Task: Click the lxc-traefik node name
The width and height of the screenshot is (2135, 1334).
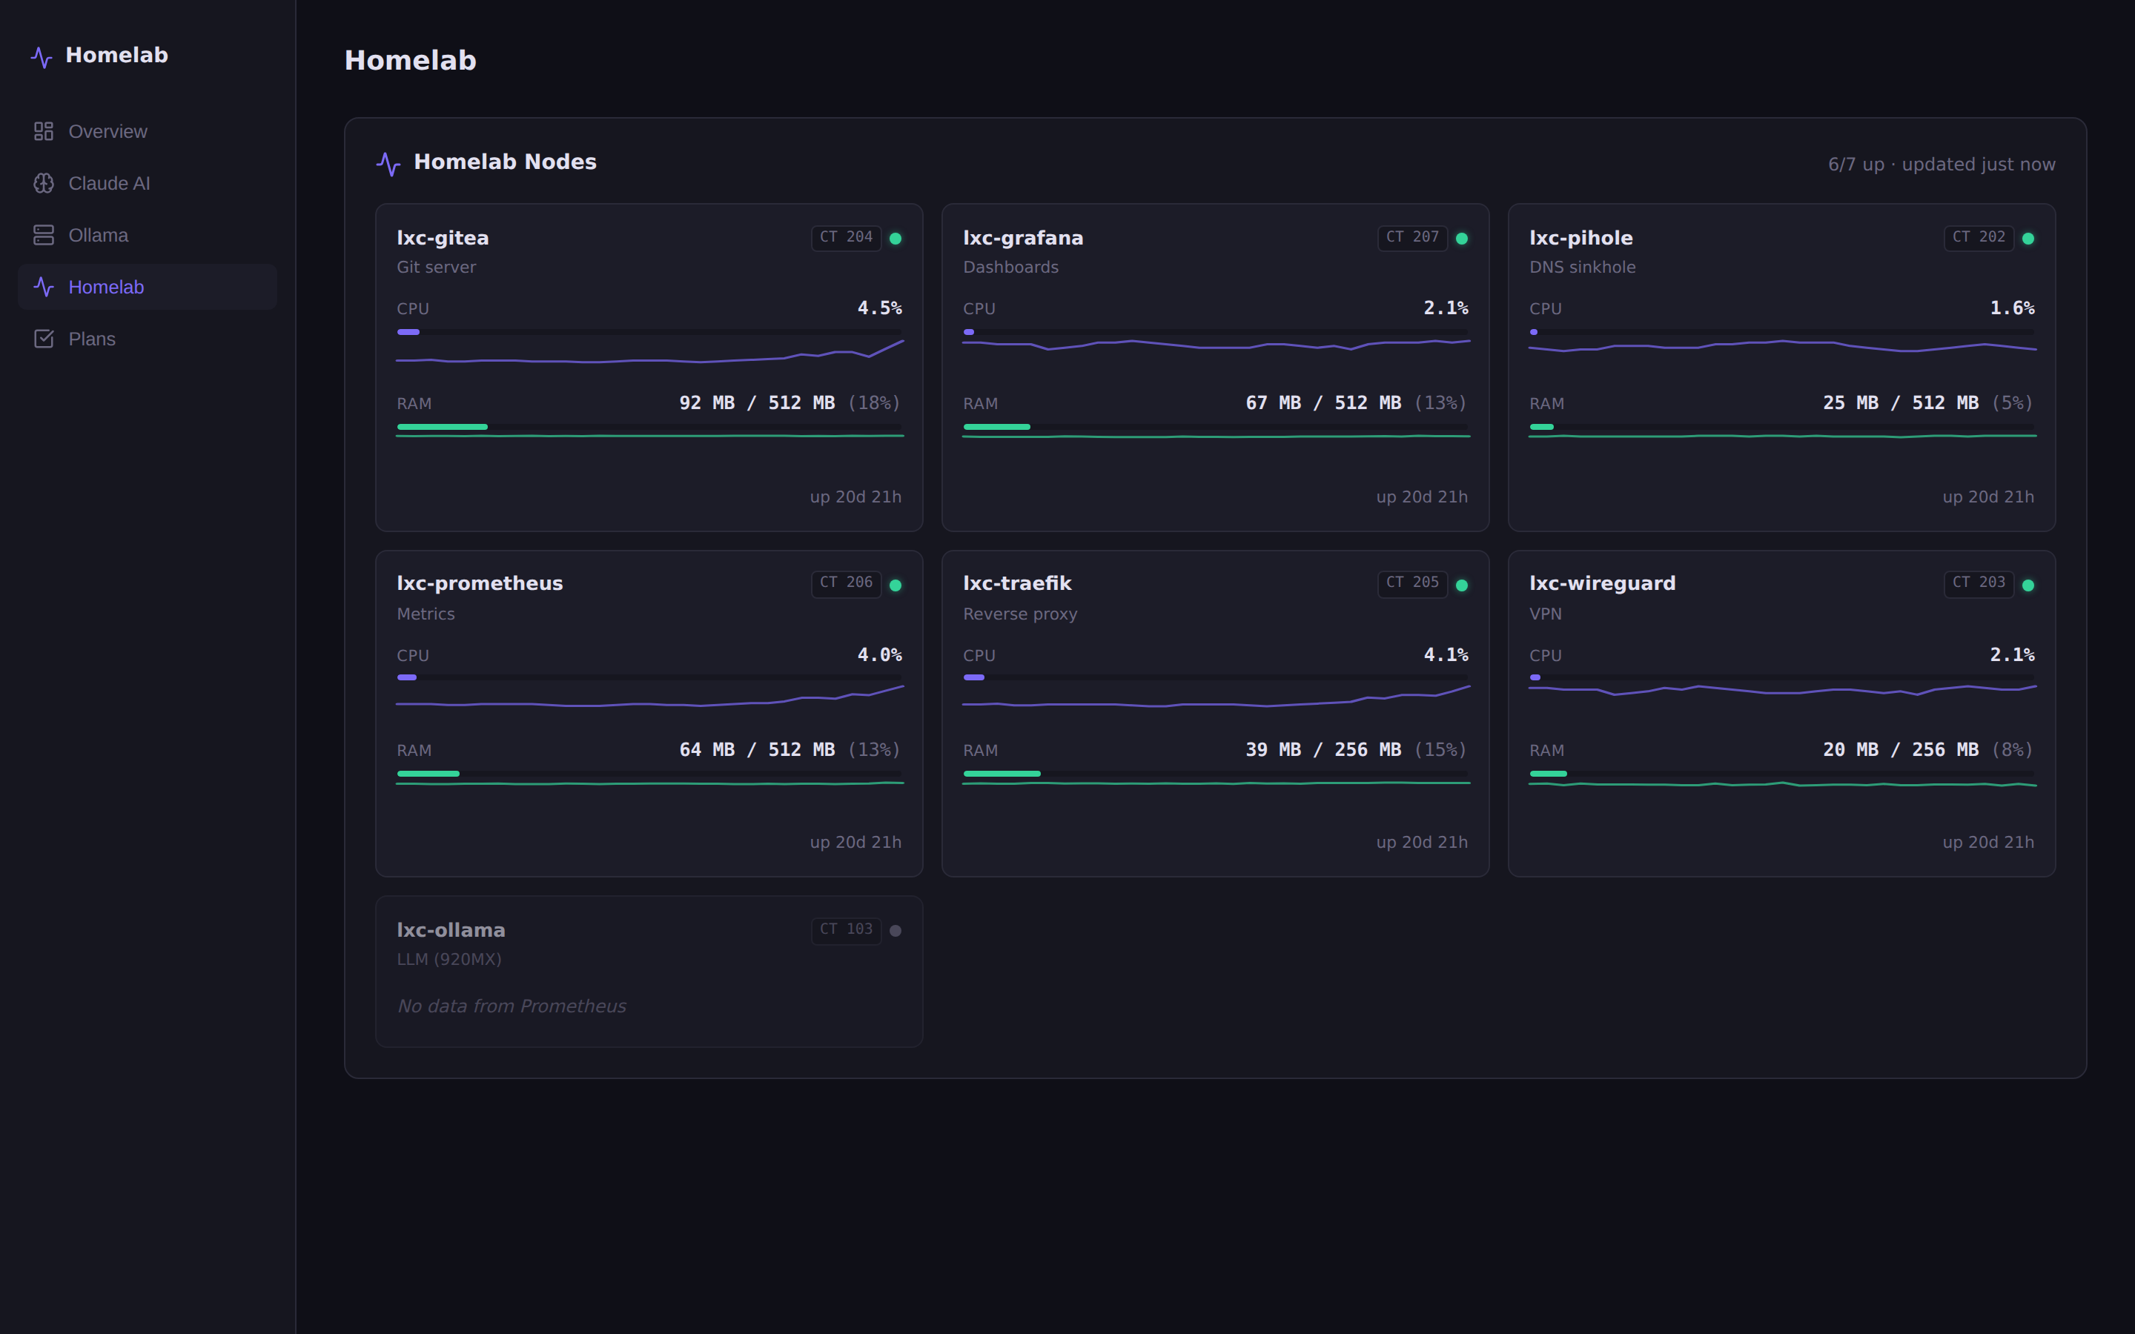Action: pyautogui.click(x=1017, y=583)
